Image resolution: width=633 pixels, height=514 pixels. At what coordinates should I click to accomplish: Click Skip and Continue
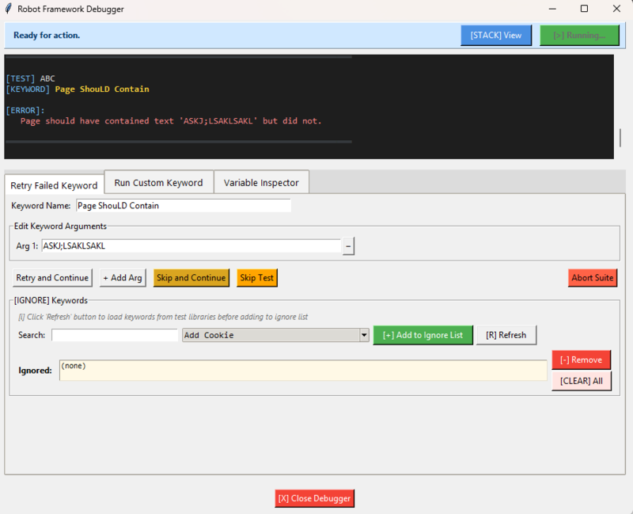191,278
